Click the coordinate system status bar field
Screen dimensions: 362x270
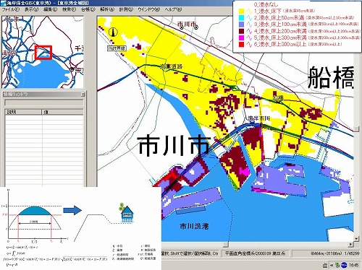pos(255,253)
